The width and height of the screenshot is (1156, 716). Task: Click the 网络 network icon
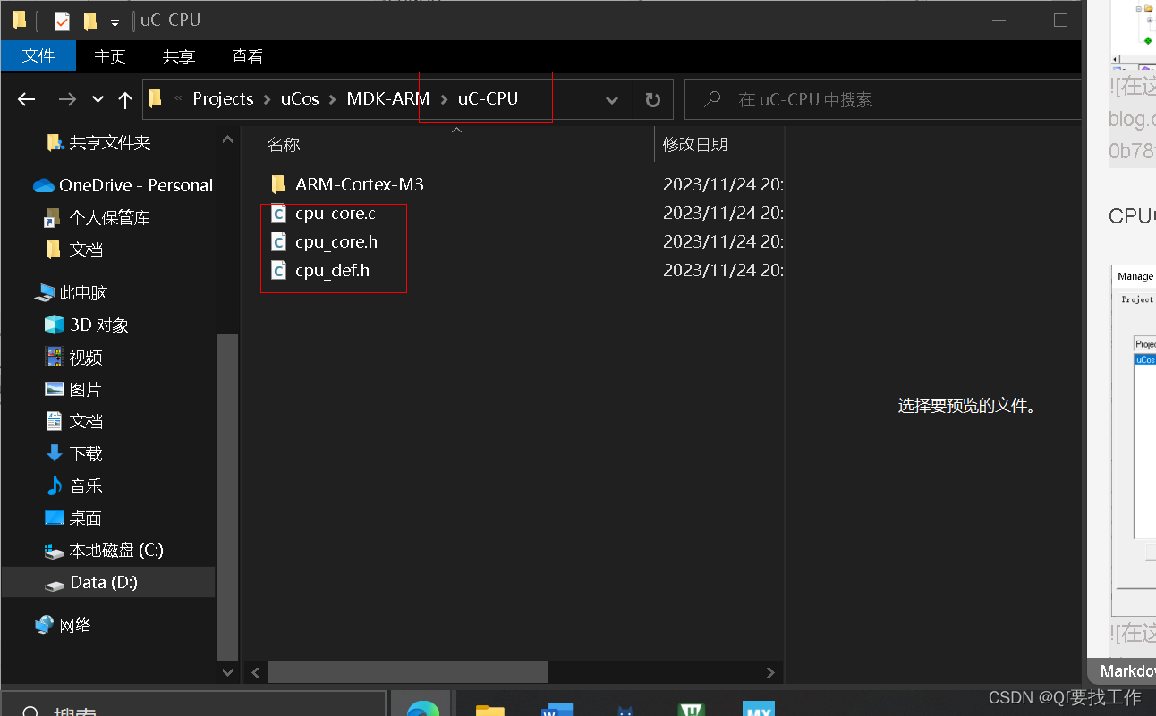pyautogui.click(x=44, y=625)
